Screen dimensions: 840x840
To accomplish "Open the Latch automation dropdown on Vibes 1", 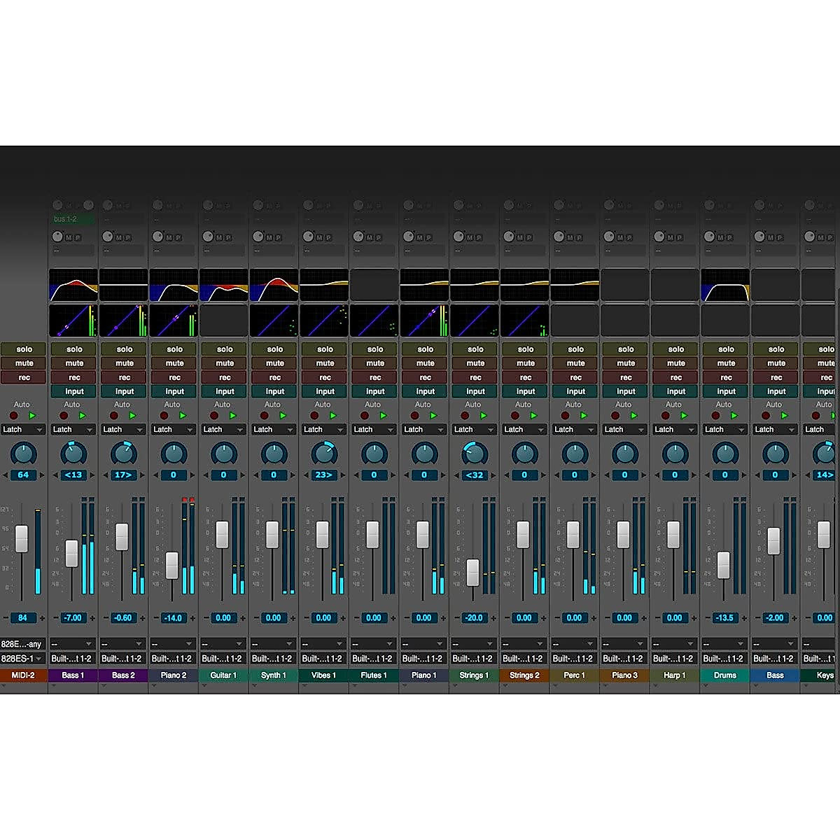I will coord(323,429).
